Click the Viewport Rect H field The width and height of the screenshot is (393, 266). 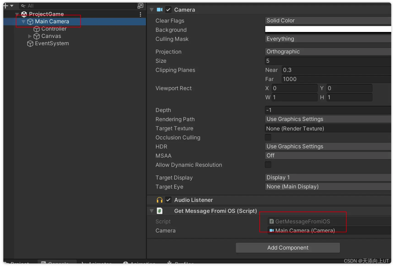(349, 97)
